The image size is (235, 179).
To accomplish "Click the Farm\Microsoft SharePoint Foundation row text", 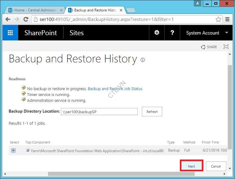I will coord(97,151).
